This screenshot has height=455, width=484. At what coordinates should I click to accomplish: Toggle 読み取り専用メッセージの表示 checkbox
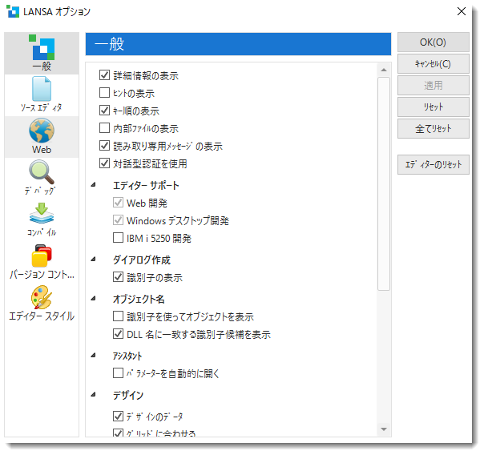click(104, 145)
